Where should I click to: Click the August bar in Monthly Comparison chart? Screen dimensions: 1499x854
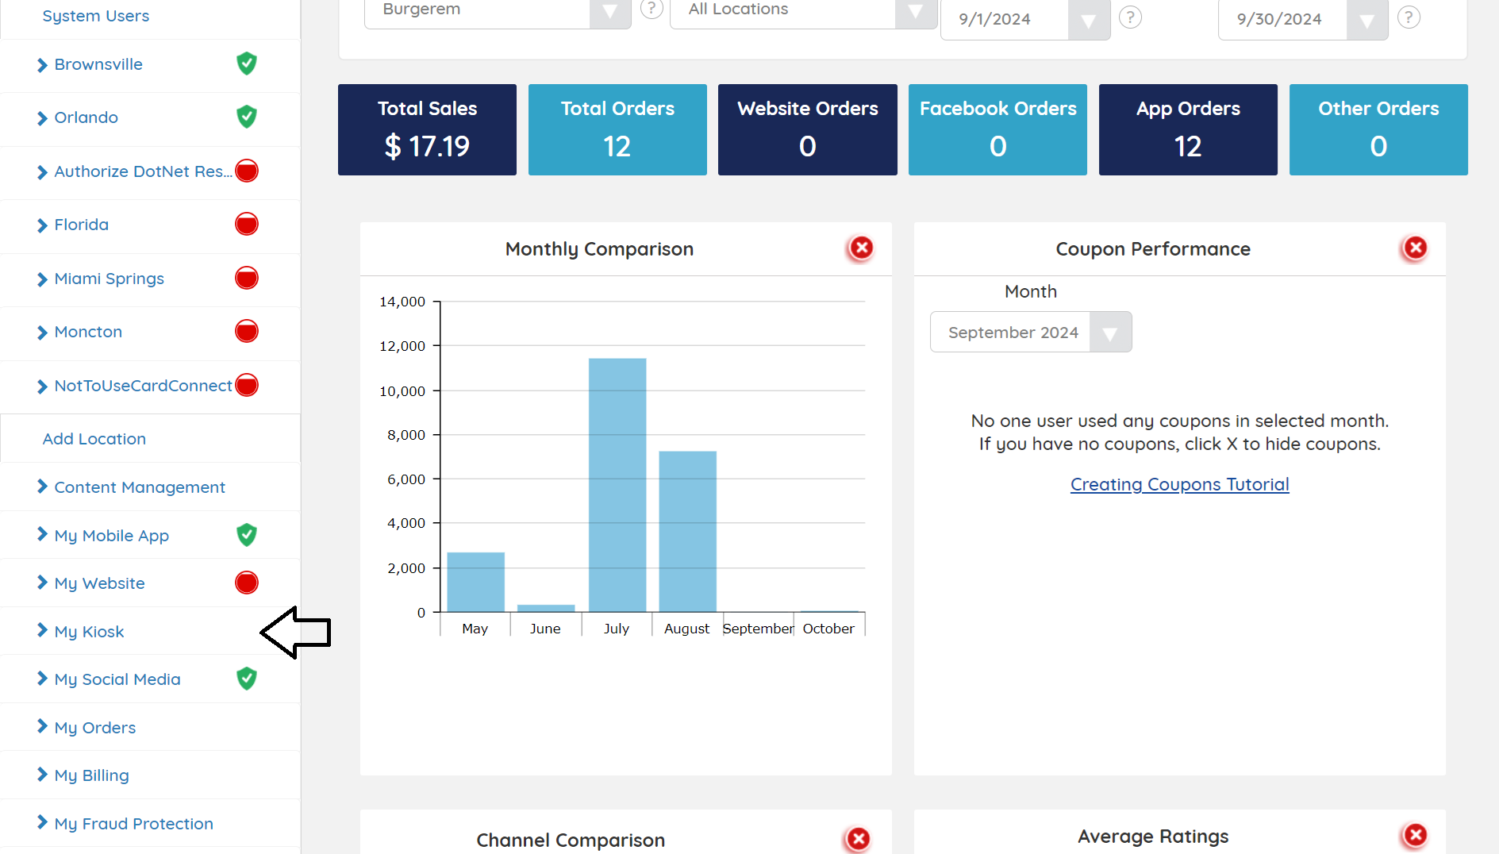pos(688,531)
